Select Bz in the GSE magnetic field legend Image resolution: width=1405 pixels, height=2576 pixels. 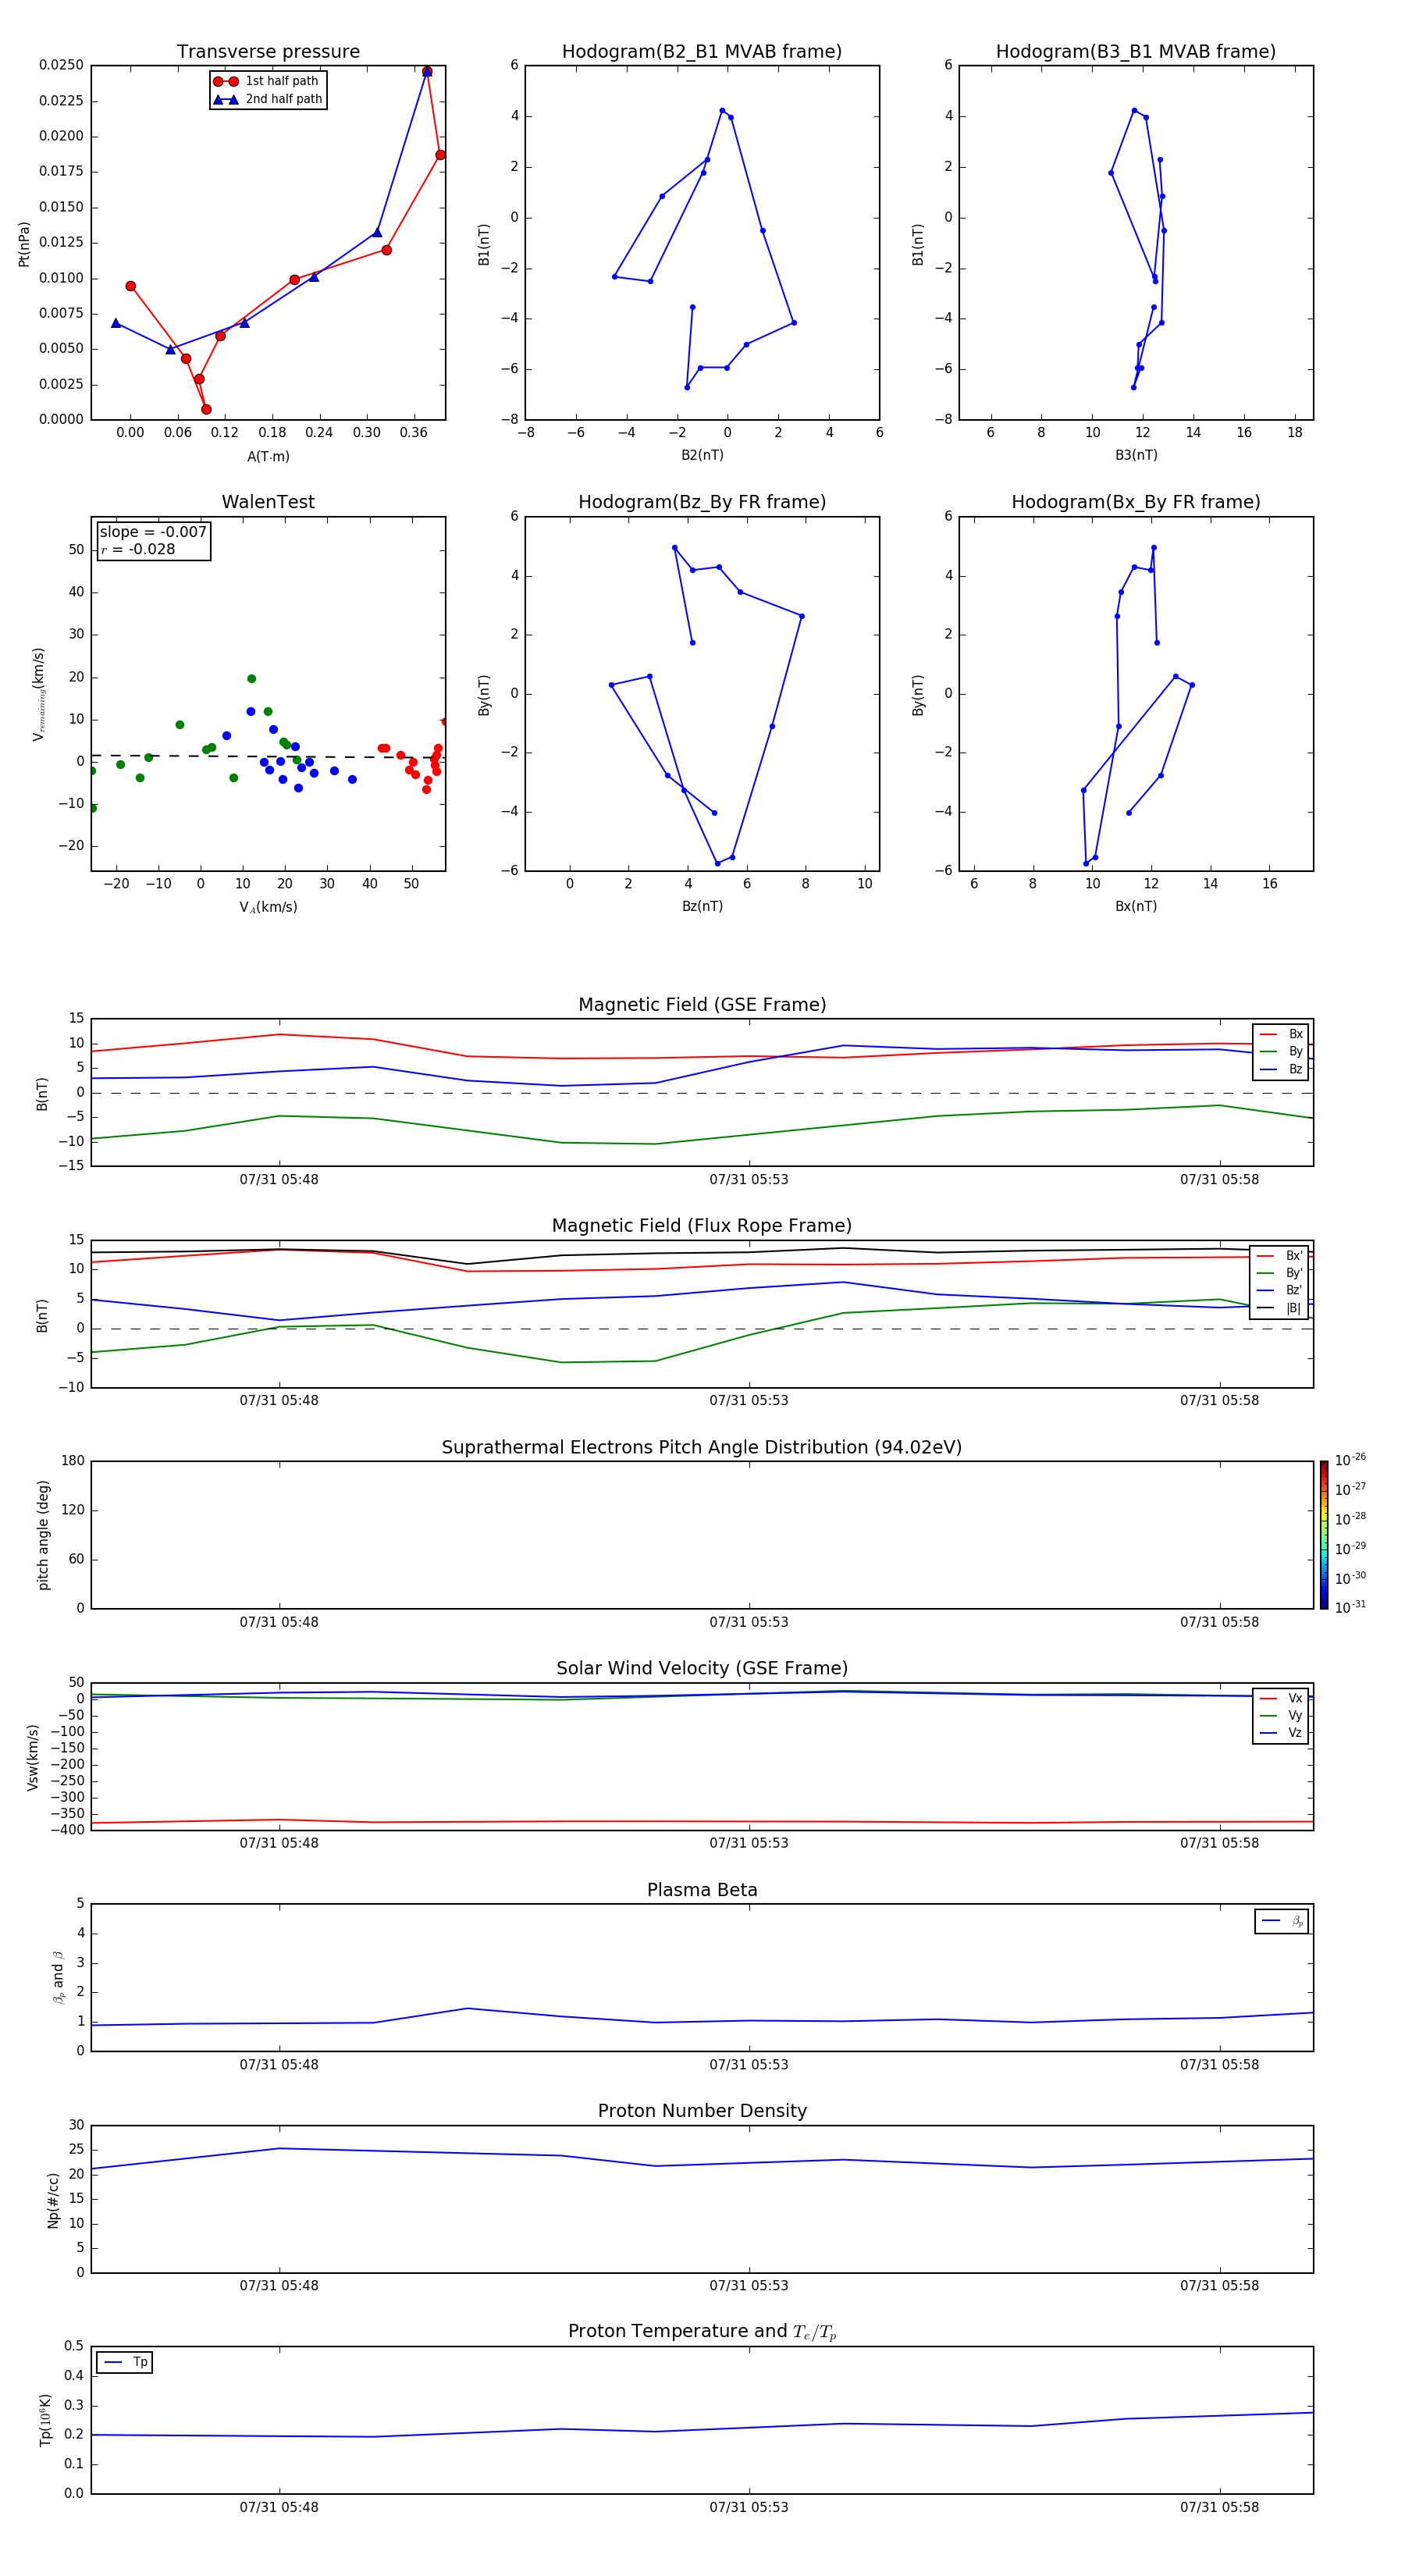(1282, 1069)
